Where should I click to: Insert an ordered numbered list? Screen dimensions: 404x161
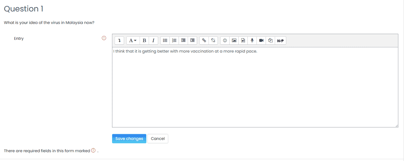(174, 40)
